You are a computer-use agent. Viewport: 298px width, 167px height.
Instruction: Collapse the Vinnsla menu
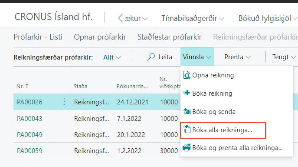197,57
